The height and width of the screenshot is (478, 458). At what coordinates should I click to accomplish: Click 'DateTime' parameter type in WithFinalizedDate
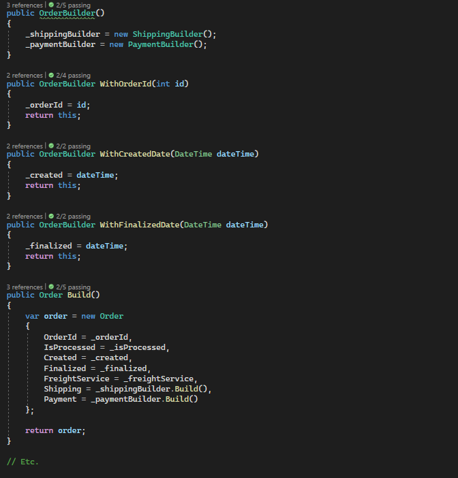[x=202, y=225]
